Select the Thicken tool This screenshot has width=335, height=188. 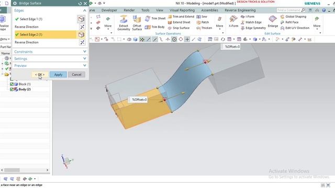204,28
